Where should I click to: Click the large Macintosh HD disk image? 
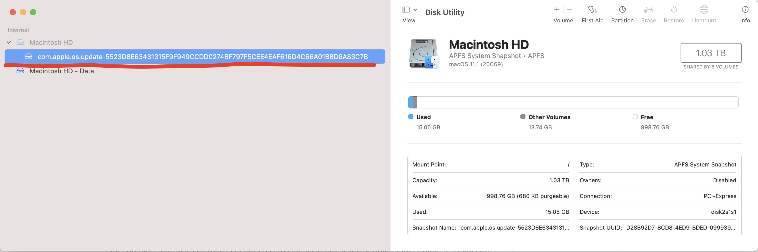pyautogui.click(x=424, y=53)
